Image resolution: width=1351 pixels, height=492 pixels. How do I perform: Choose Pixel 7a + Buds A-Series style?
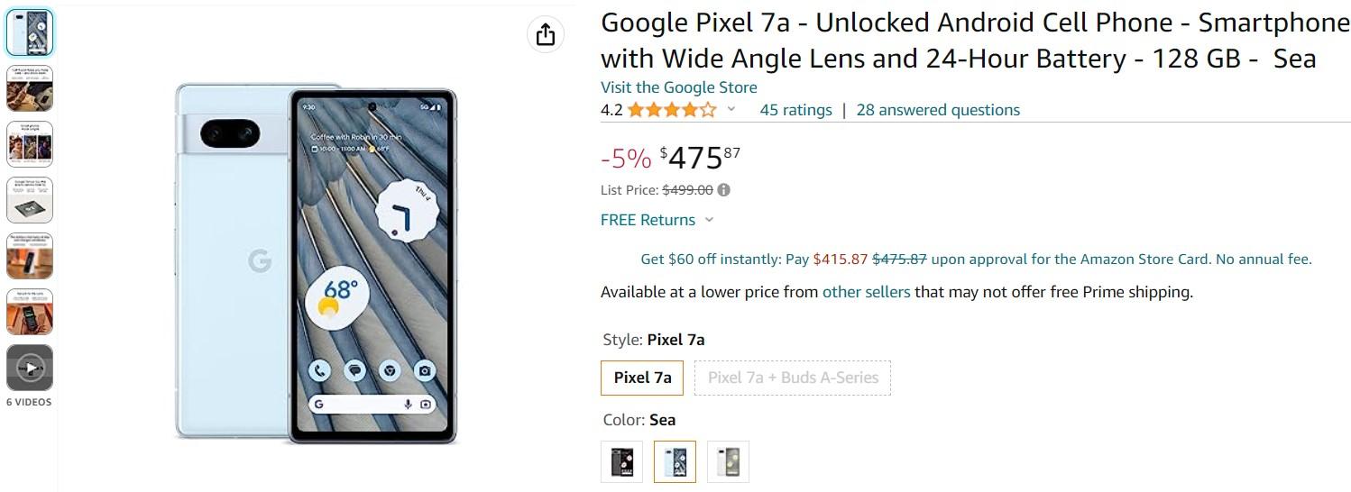793,378
